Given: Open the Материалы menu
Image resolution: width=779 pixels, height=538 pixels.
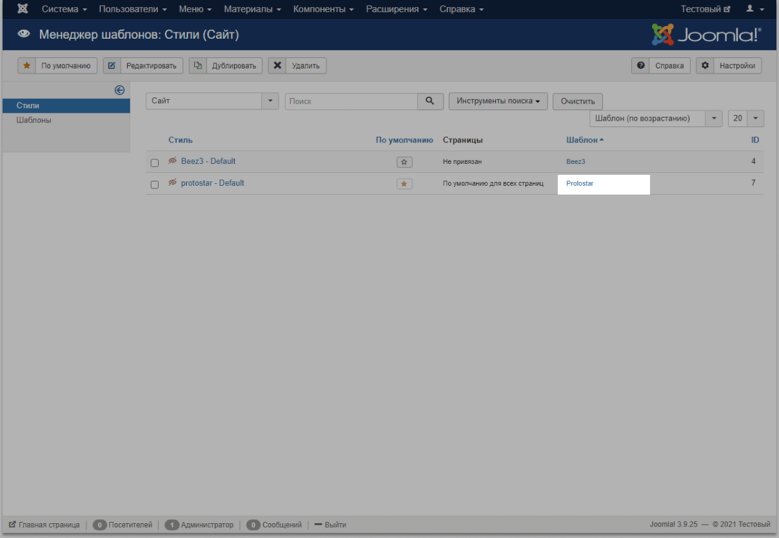Looking at the screenshot, I should coord(252,9).
